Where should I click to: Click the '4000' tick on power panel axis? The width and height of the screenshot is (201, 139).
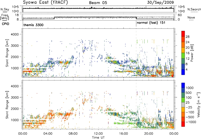[x=15, y=34]
